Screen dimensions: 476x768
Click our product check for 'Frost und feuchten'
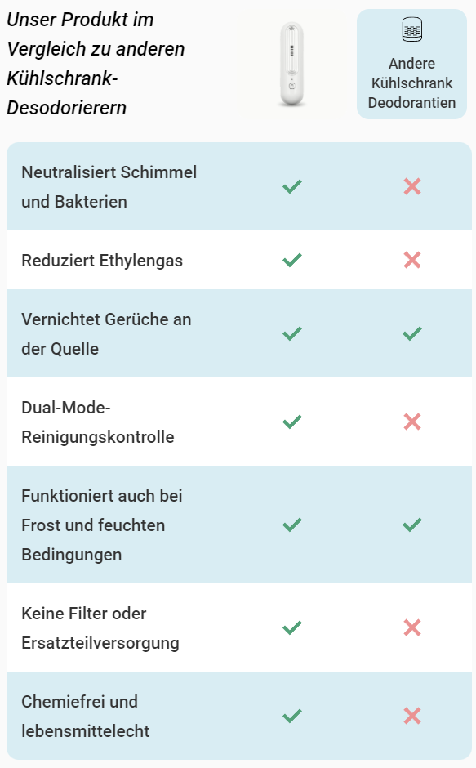pos(292,525)
